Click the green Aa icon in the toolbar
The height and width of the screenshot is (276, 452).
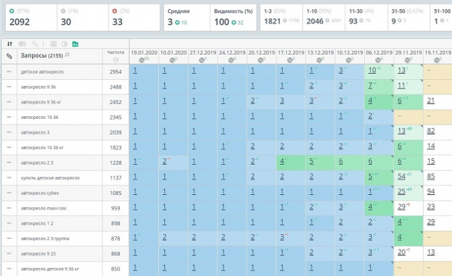coord(75,44)
